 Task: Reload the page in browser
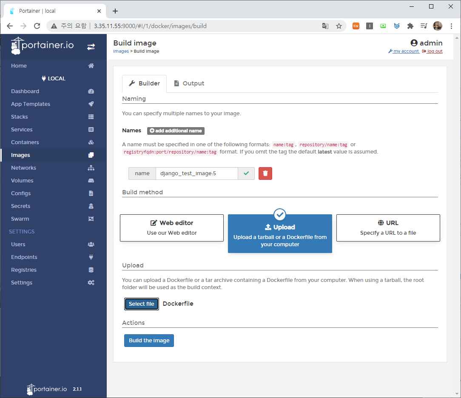[37, 26]
